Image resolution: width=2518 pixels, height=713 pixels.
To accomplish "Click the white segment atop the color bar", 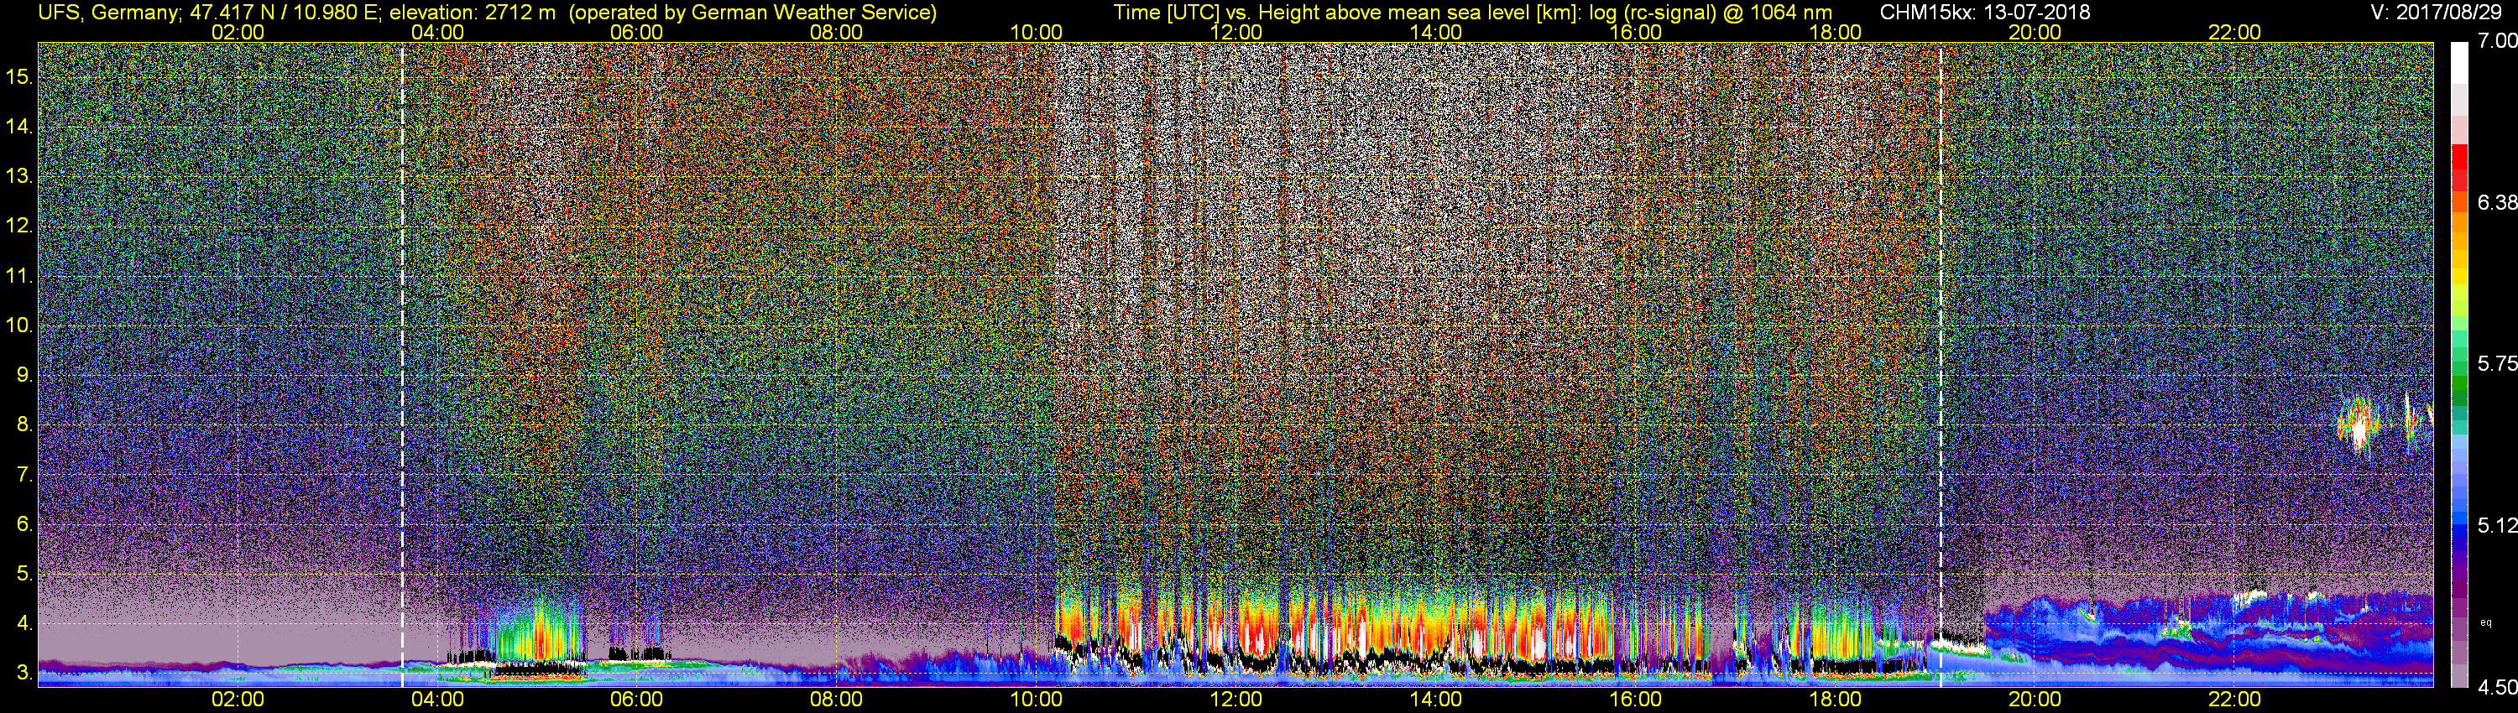I will [x=2459, y=61].
